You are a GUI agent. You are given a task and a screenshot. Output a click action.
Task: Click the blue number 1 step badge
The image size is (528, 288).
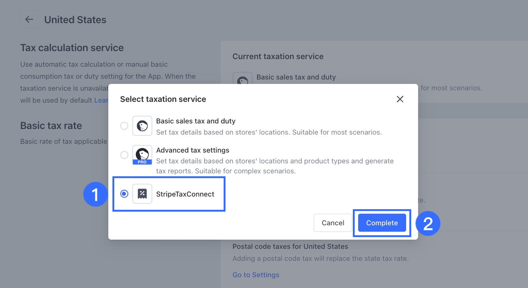(95, 194)
